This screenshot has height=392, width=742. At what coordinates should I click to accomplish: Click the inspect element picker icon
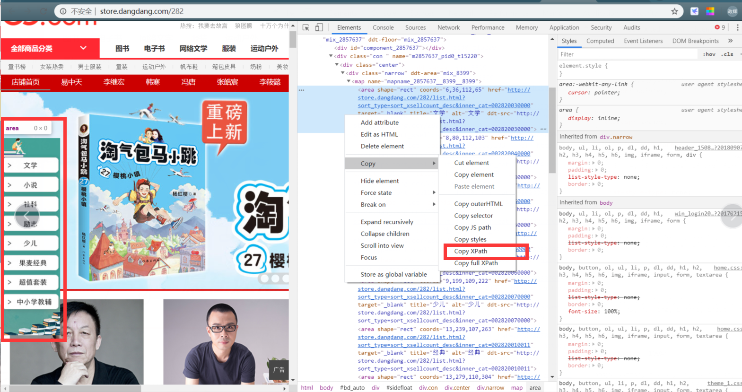tap(306, 27)
